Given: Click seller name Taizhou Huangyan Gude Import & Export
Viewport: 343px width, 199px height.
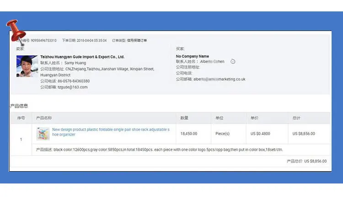Looking at the screenshot, I should point(82,57).
